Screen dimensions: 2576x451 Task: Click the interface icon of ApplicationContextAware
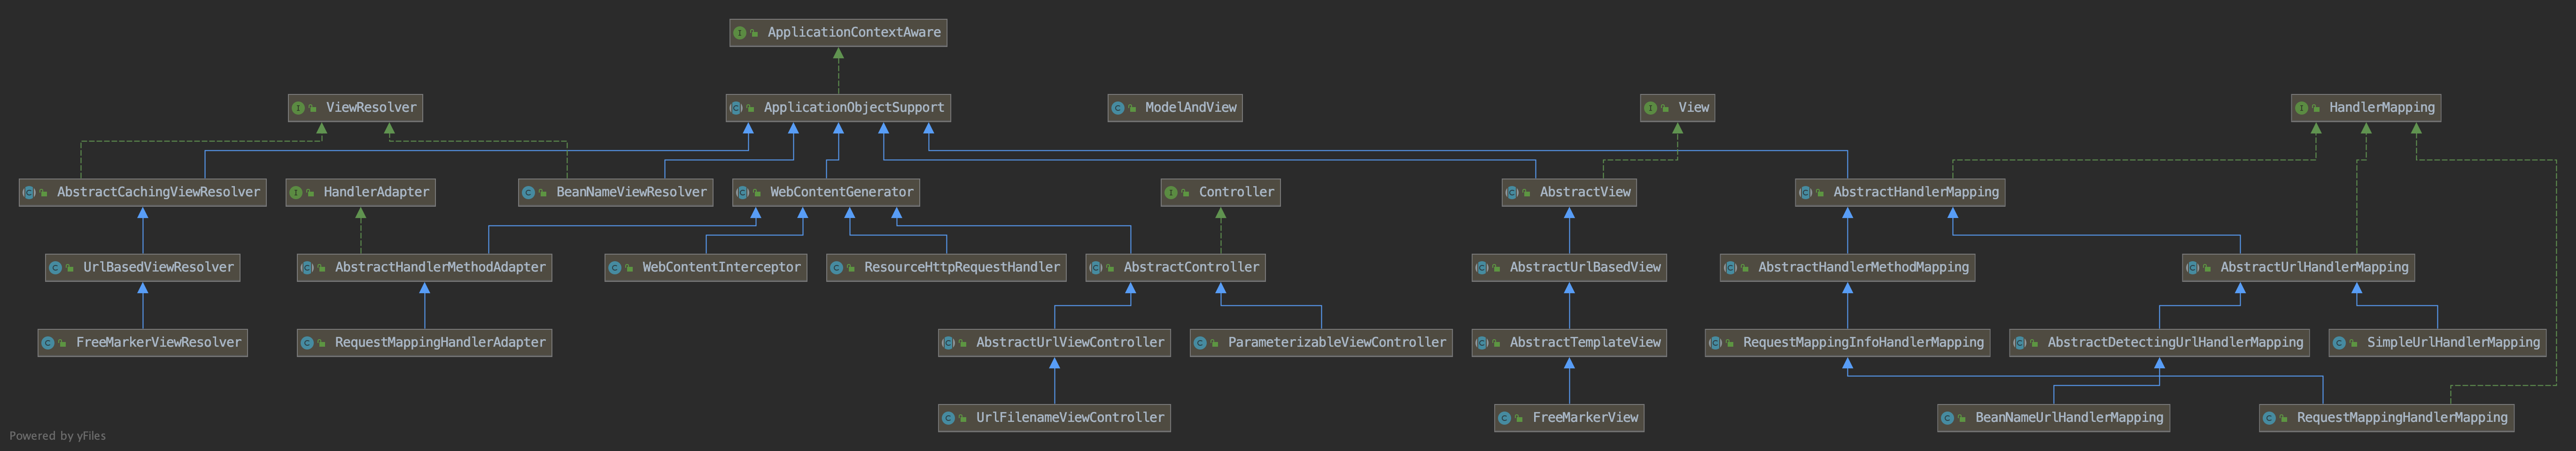point(740,33)
